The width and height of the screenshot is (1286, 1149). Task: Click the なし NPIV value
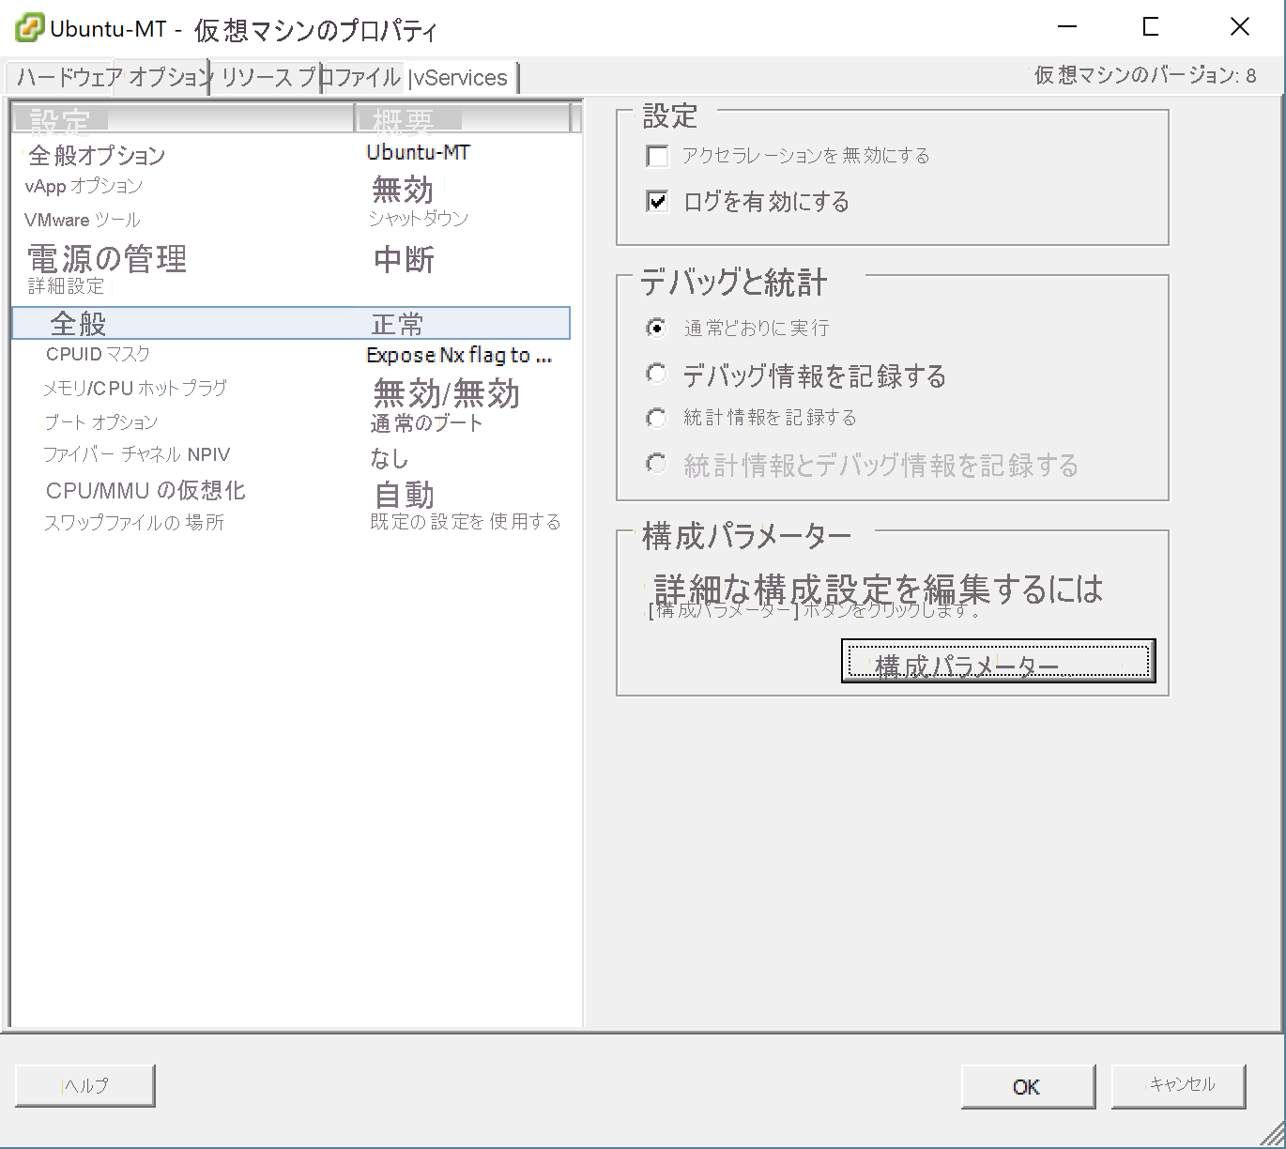(390, 458)
